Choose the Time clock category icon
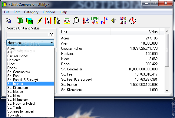 pyautogui.click(x=133, y=21)
